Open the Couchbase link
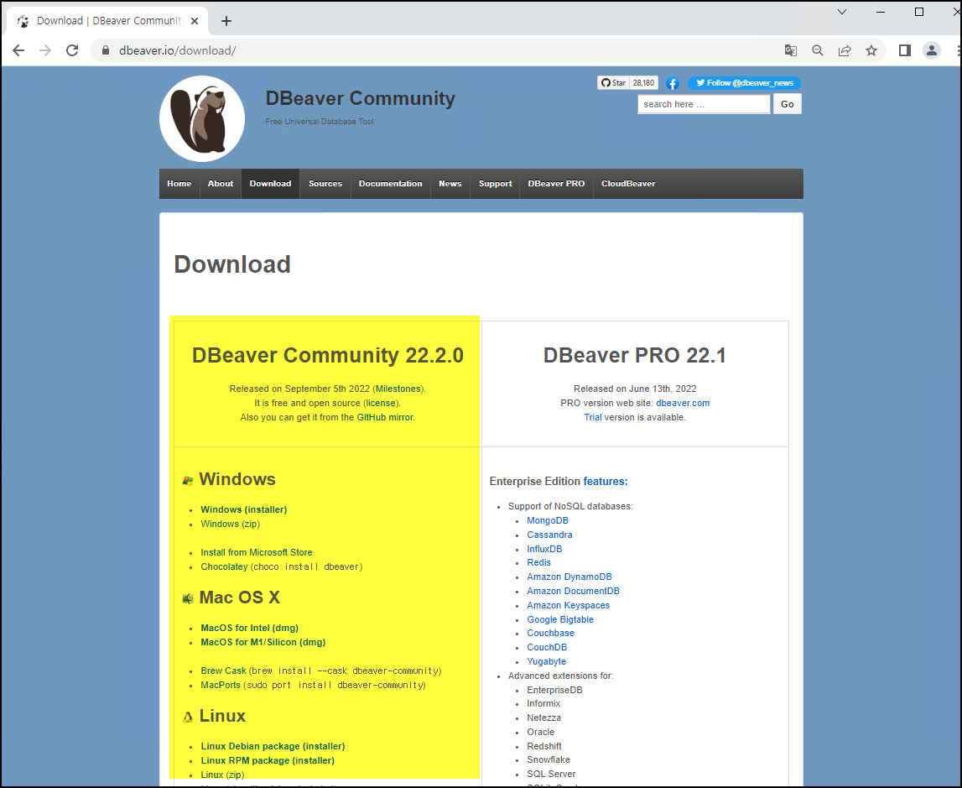Image resolution: width=962 pixels, height=788 pixels. [550, 633]
